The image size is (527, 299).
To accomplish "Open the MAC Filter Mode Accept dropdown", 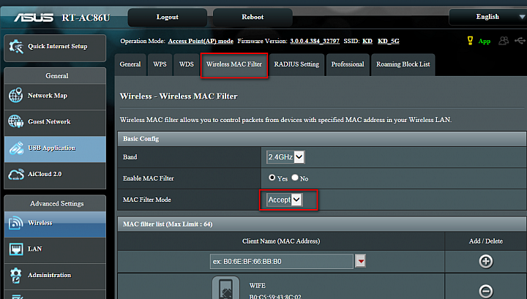I will pos(285,200).
